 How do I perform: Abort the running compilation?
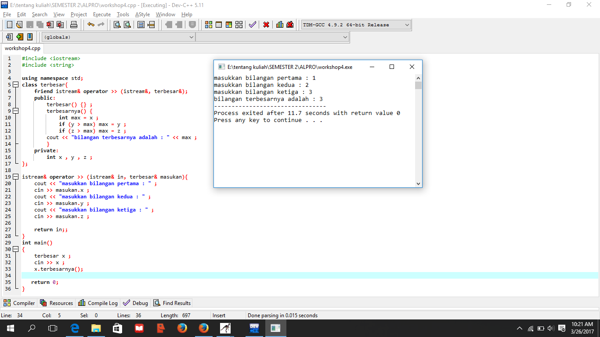click(266, 25)
